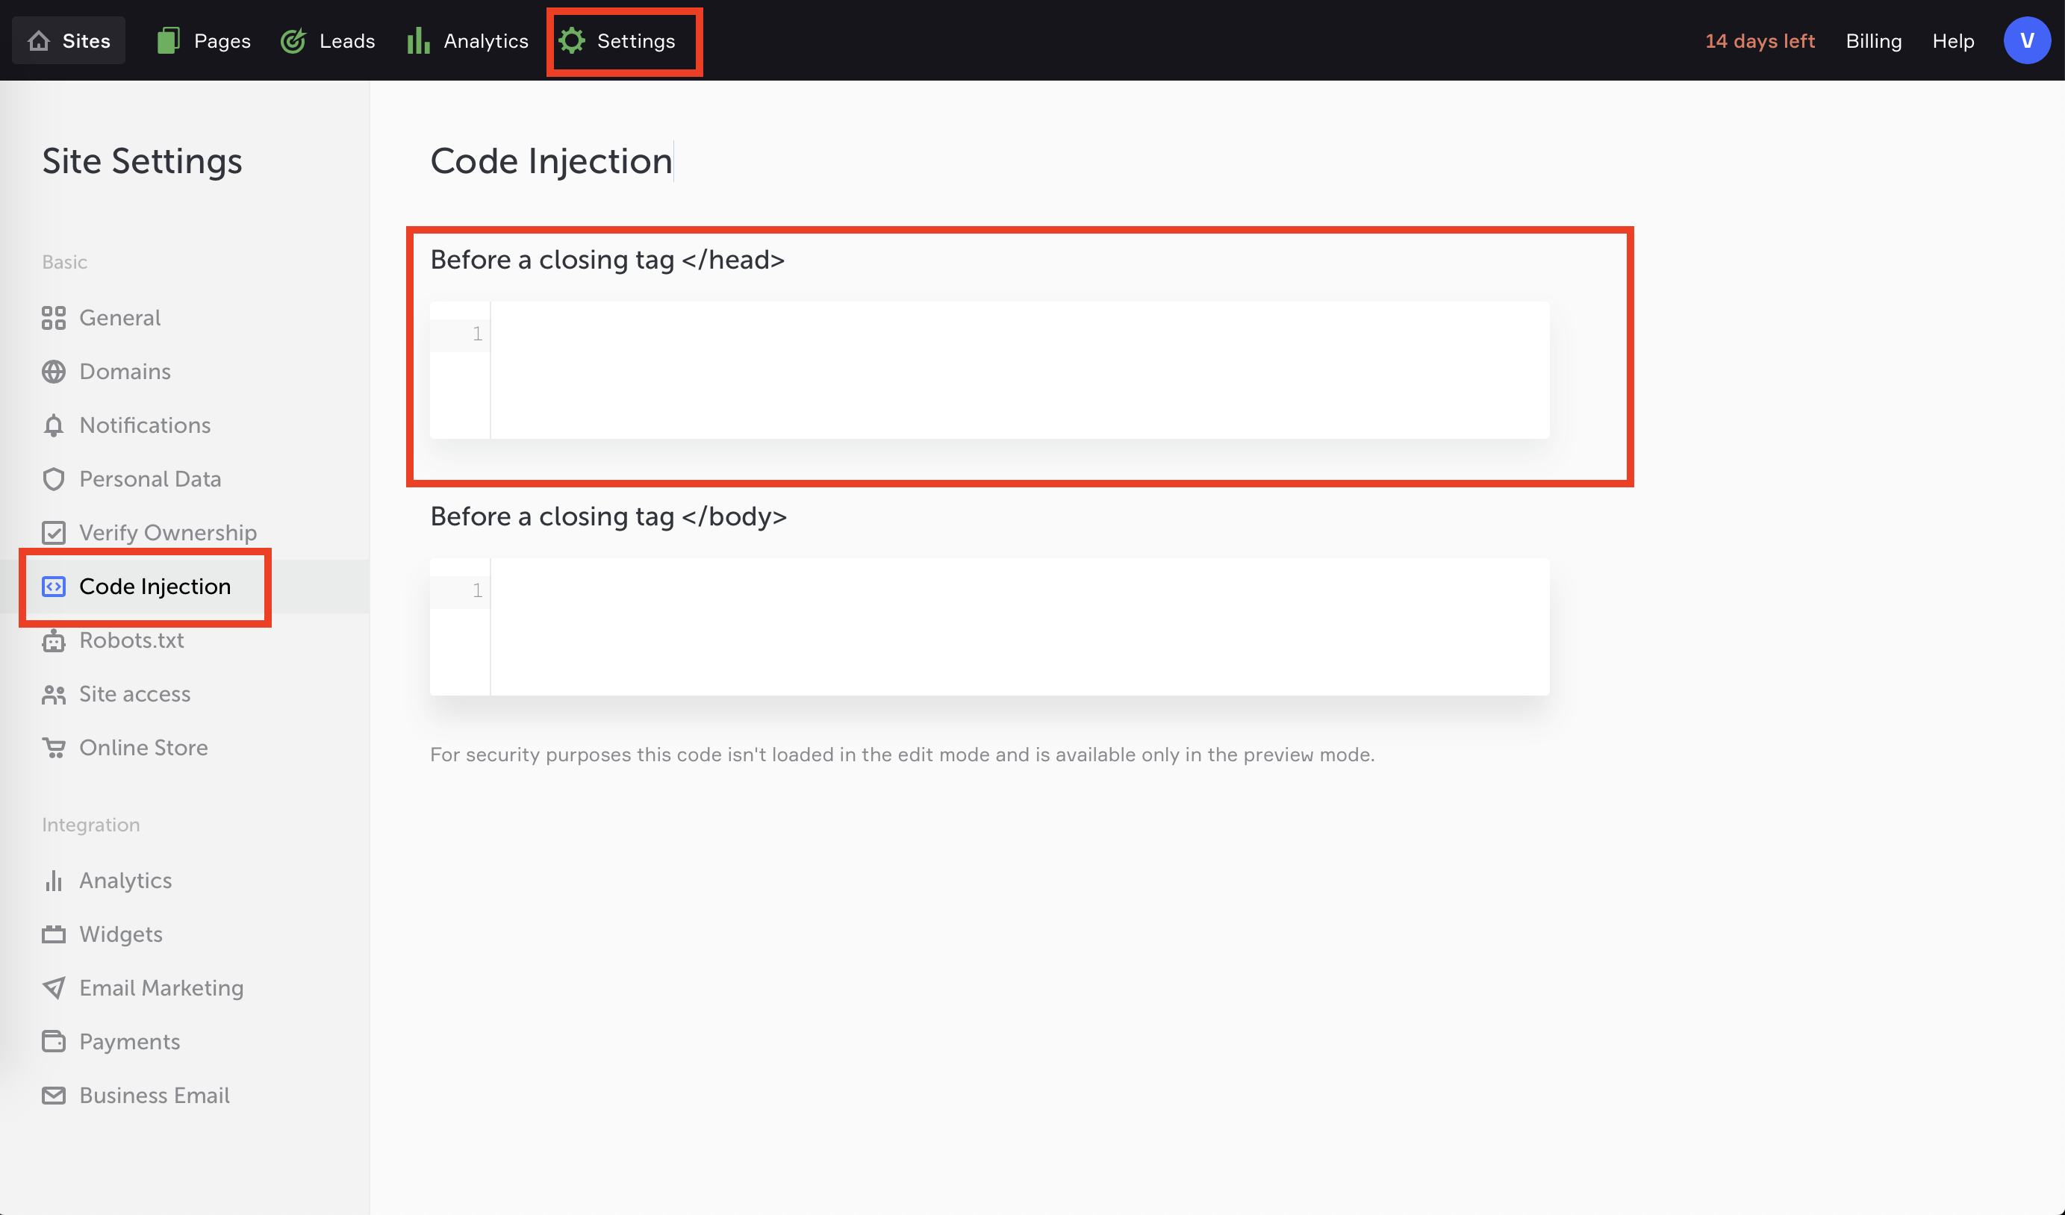Open the Help link
The image size is (2065, 1215).
(x=1953, y=41)
